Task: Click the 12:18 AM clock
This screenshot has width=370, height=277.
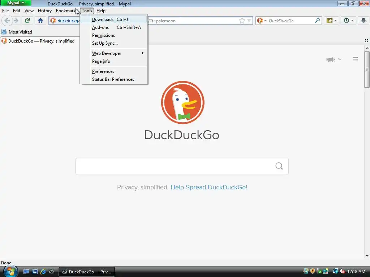Action: tap(356, 272)
